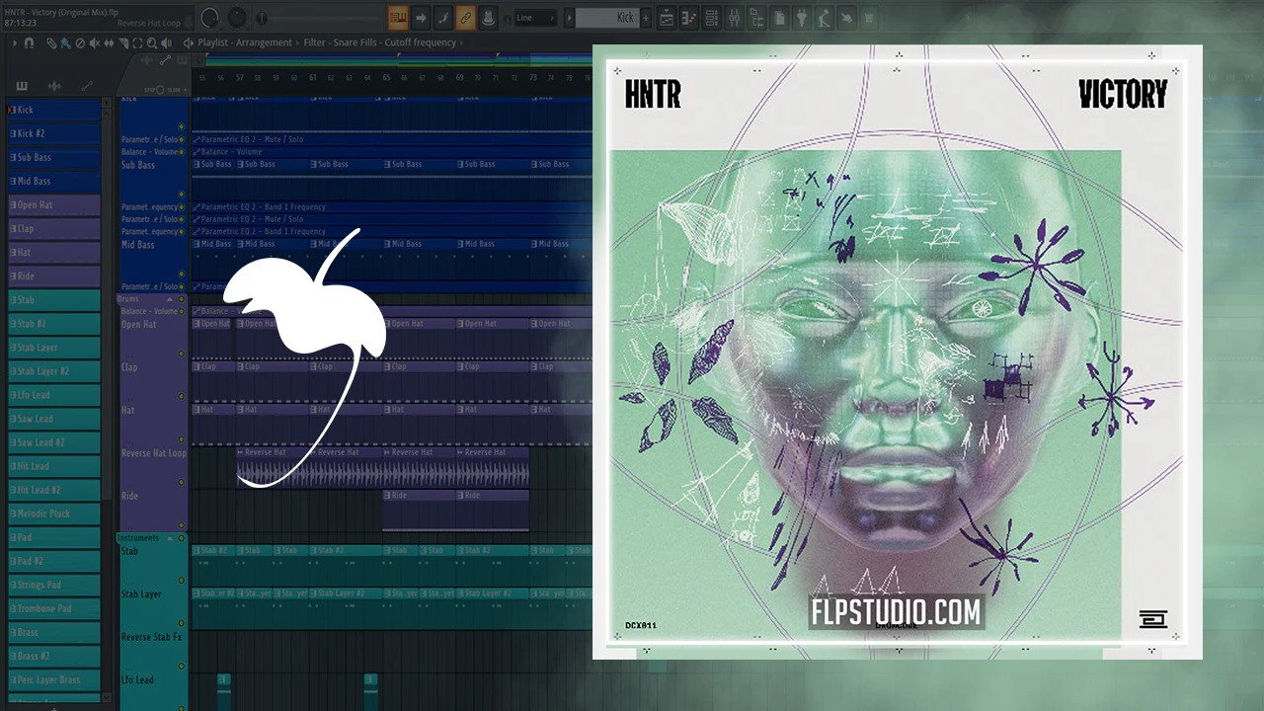Collapse the Instruments track group

coord(169,538)
